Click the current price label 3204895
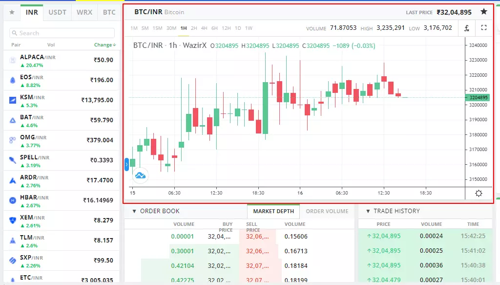The height and width of the screenshot is (285, 500). 478,97
